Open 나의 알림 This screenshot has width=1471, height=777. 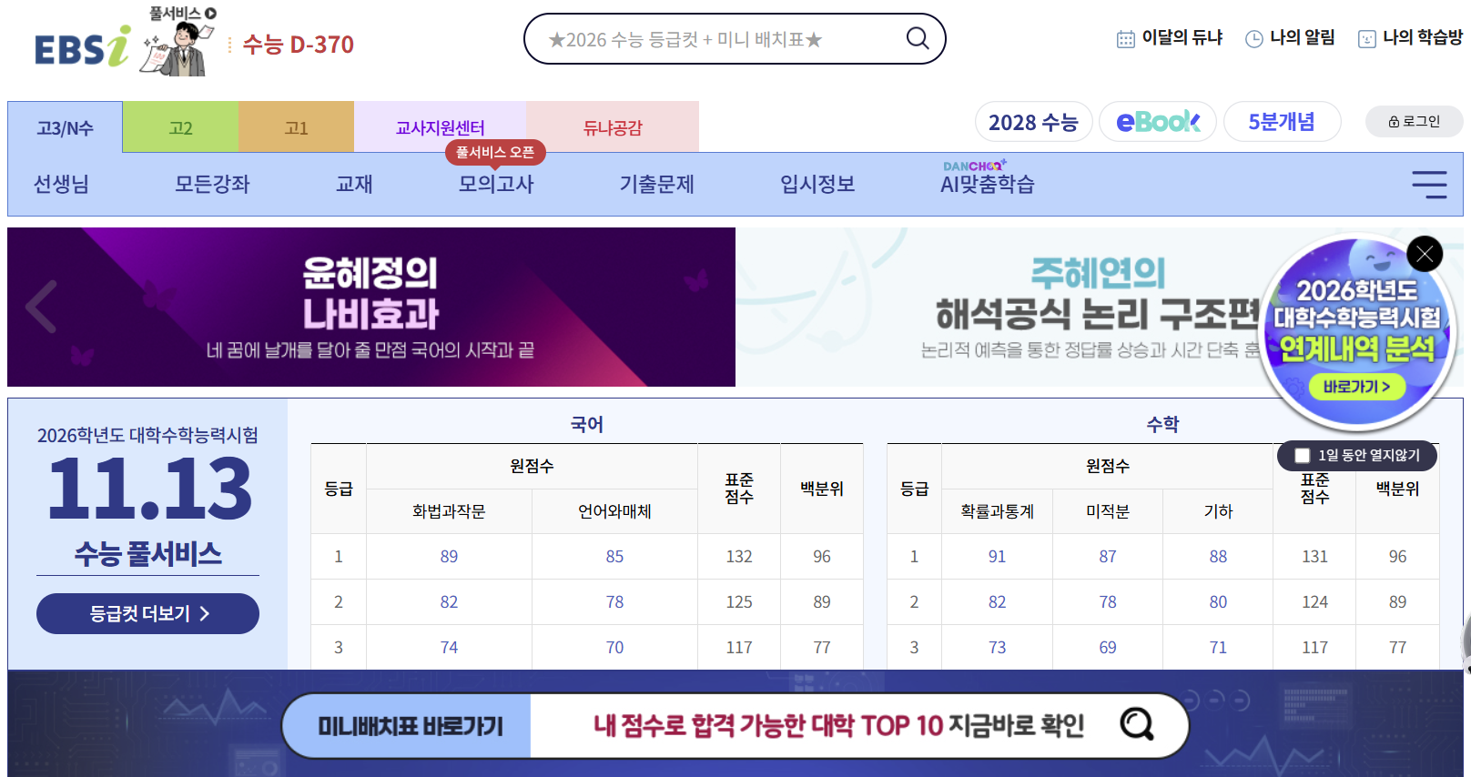tap(1290, 38)
